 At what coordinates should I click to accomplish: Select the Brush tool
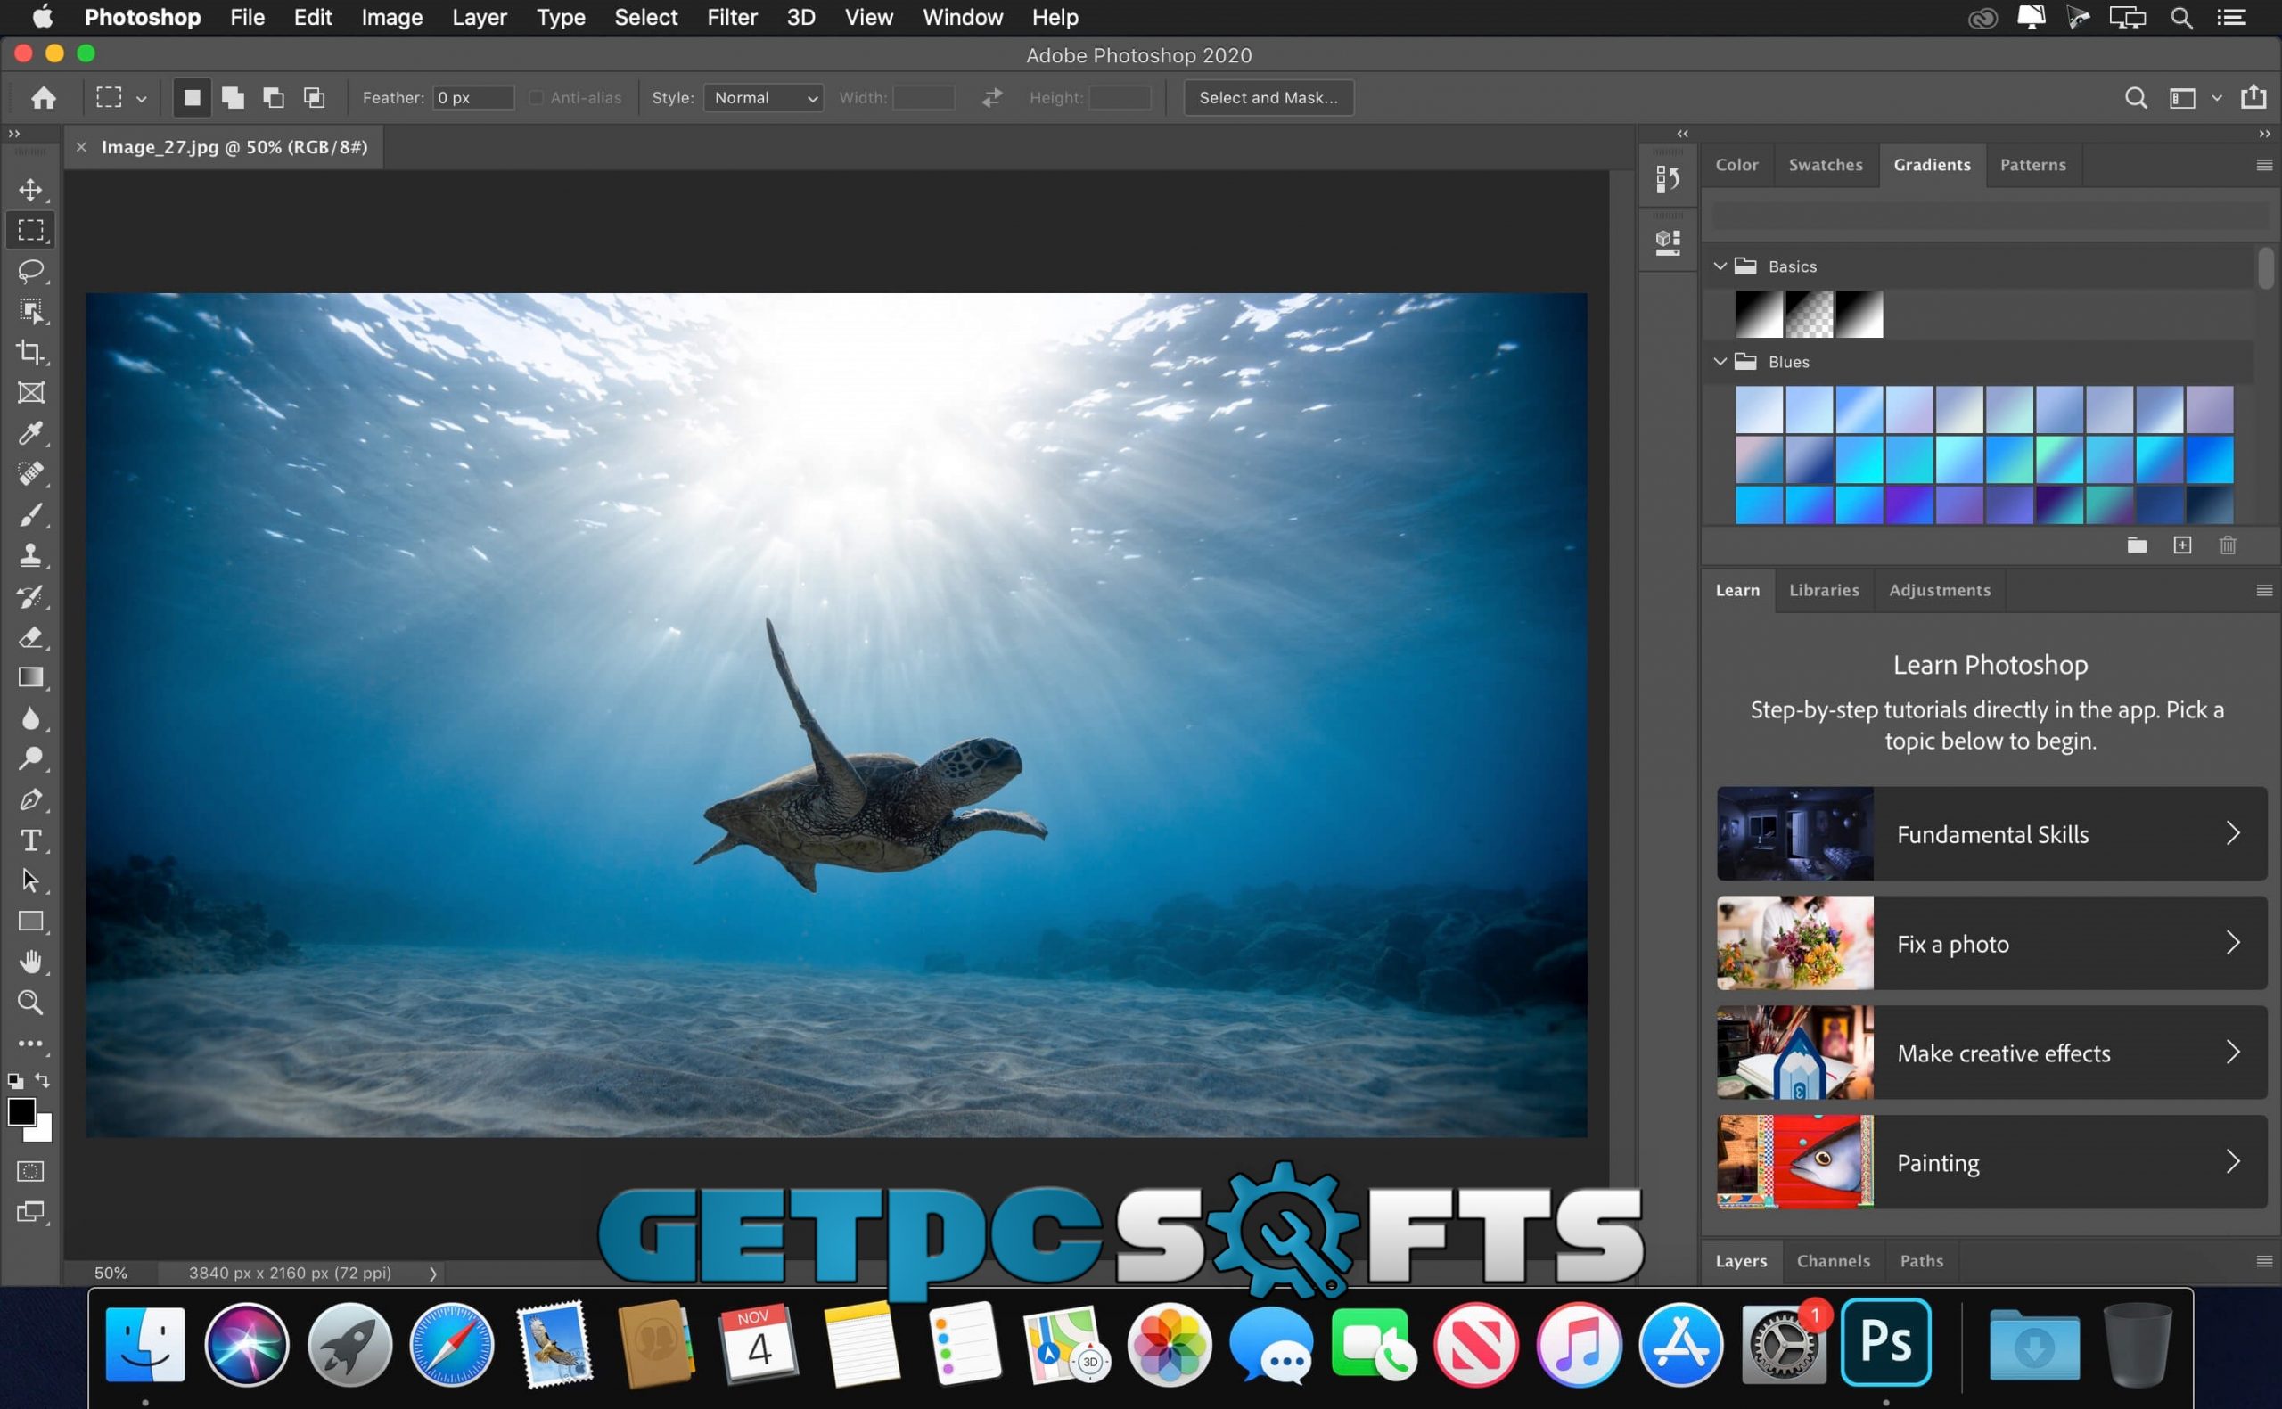(x=30, y=514)
